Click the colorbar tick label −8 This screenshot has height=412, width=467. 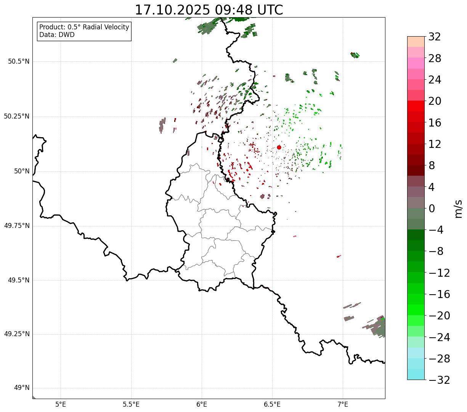436,252
